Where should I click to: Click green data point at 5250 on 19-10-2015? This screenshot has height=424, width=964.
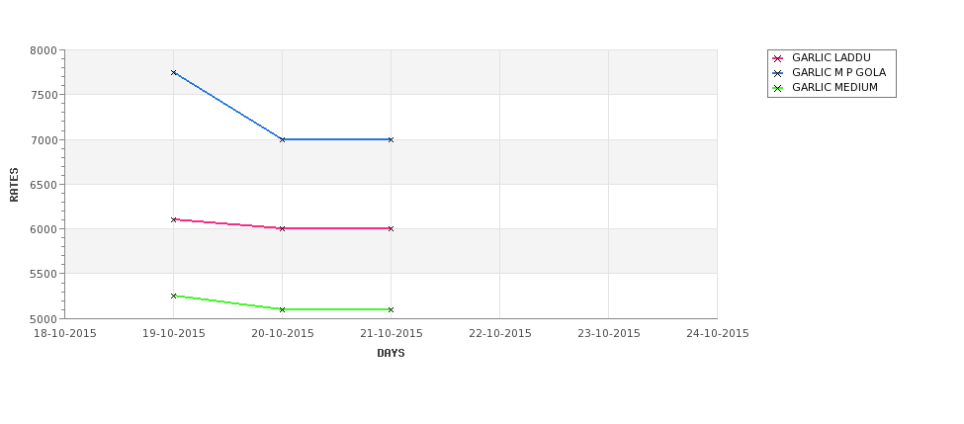coord(173,296)
